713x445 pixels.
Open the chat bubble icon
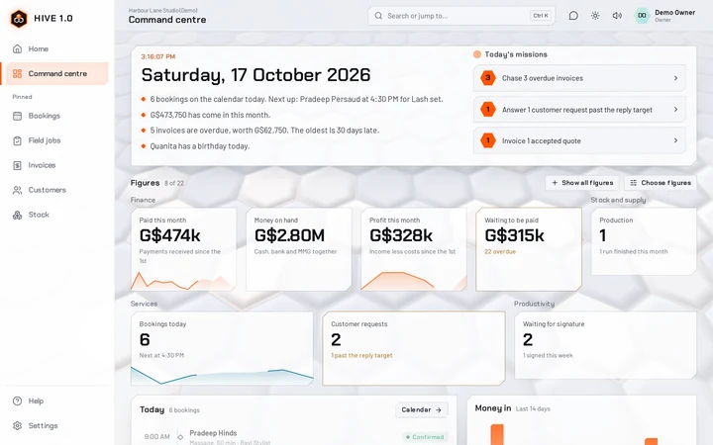click(x=573, y=16)
